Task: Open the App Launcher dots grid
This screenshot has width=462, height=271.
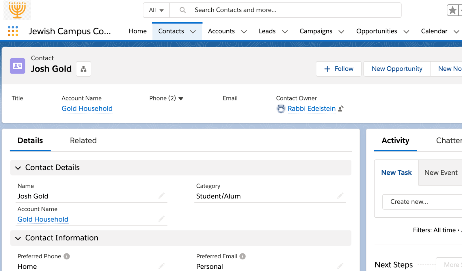Action: pyautogui.click(x=13, y=31)
